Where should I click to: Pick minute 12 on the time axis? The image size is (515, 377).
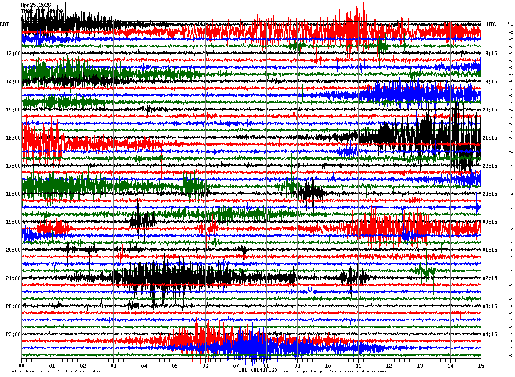click(389, 366)
